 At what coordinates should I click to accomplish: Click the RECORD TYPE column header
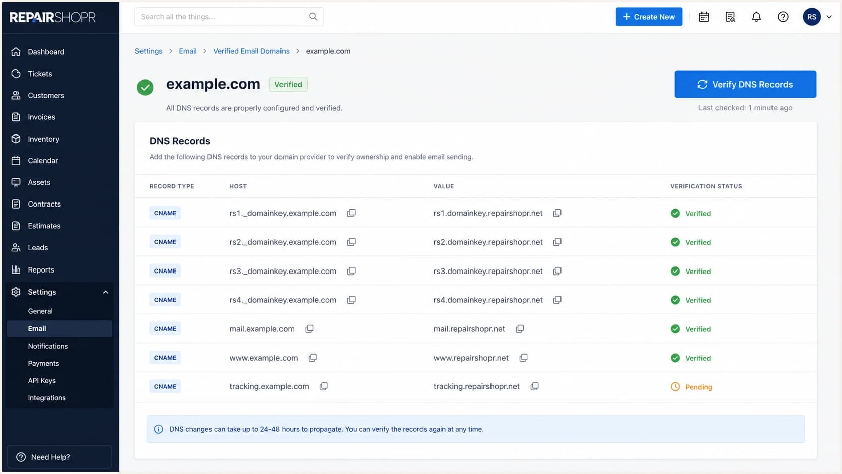pyautogui.click(x=172, y=186)
